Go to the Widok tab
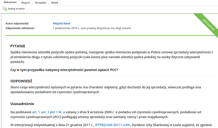 click(x=55, y=2)
